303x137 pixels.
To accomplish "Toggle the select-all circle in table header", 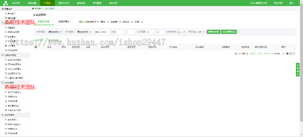I will pos(36,47).
